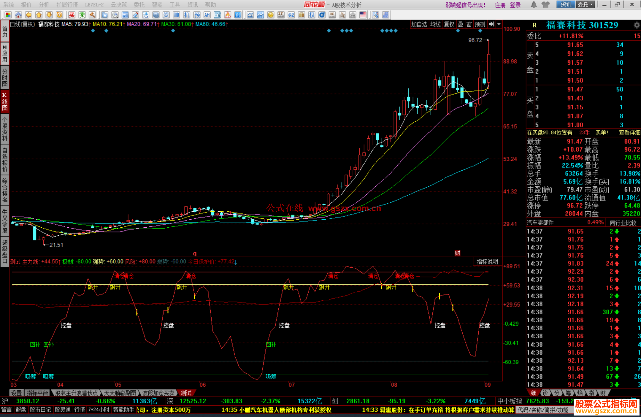Click the green Sell (卖) toolbar icon

(82, 15)
